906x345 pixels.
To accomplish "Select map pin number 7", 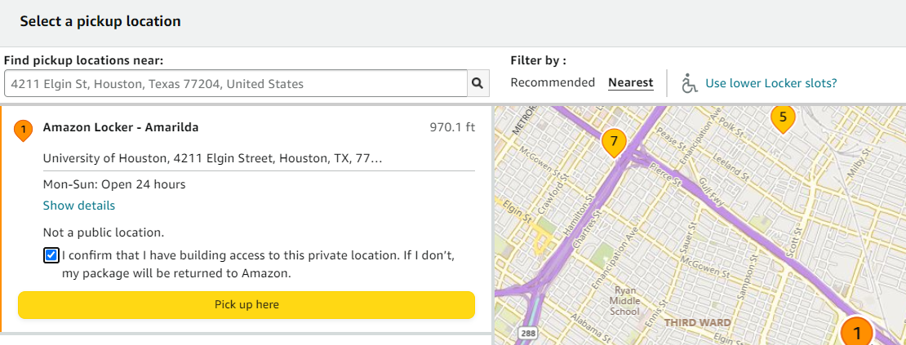I will click(614, 142).
